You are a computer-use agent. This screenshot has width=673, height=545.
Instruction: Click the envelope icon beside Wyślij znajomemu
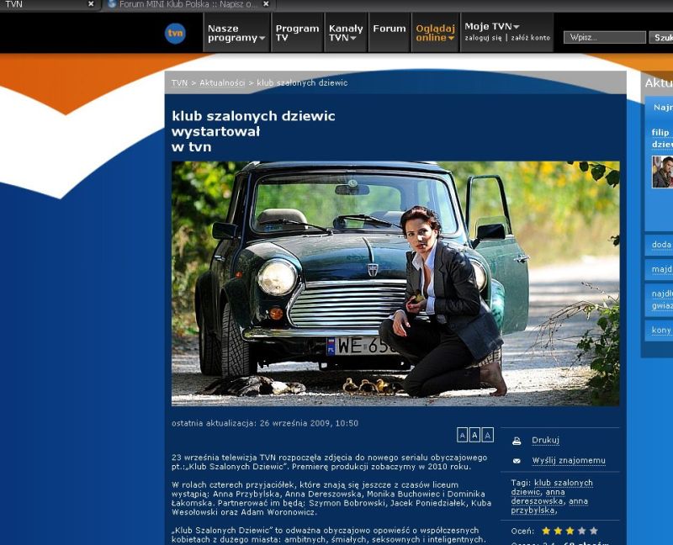click(517, 461)
